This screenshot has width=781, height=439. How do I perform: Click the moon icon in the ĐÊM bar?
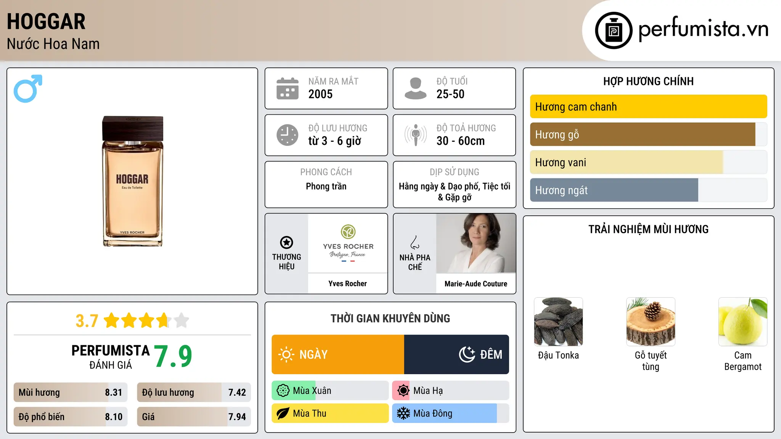coord(467,354)
